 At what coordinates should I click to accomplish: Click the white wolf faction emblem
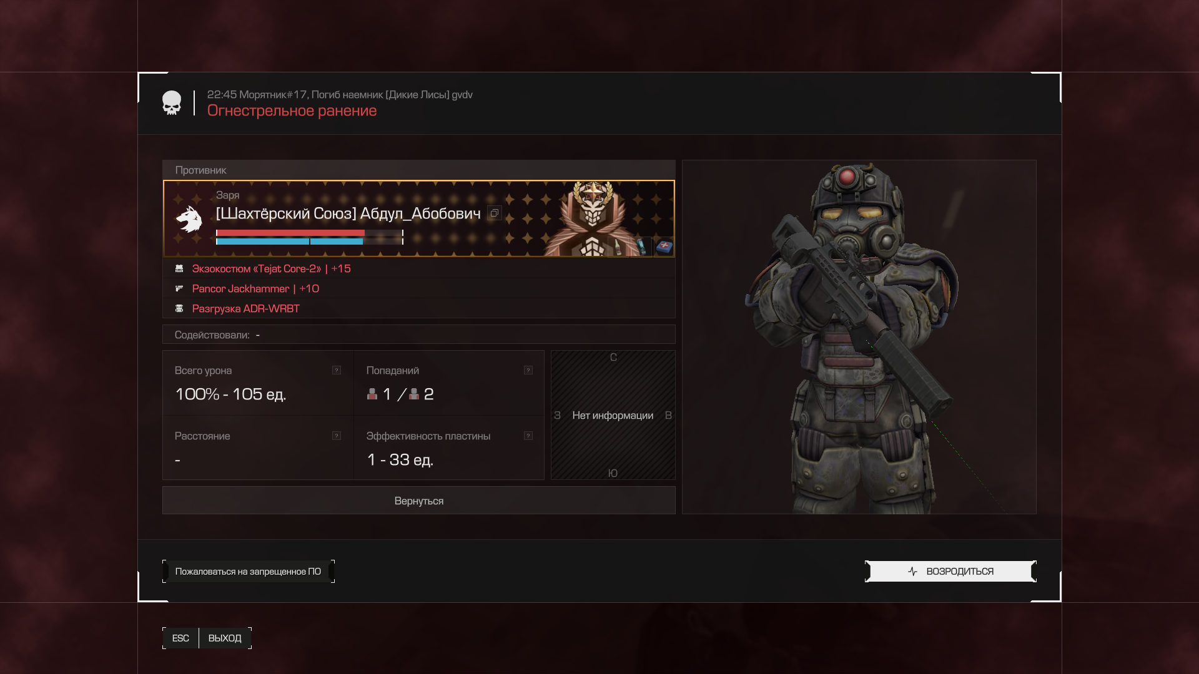click(189, 219)
